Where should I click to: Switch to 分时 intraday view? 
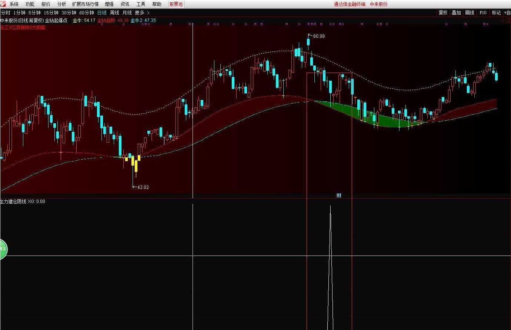6,13
